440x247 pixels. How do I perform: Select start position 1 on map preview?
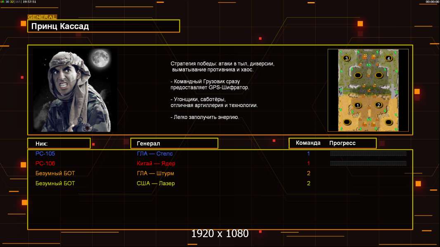tap(357, 105)
